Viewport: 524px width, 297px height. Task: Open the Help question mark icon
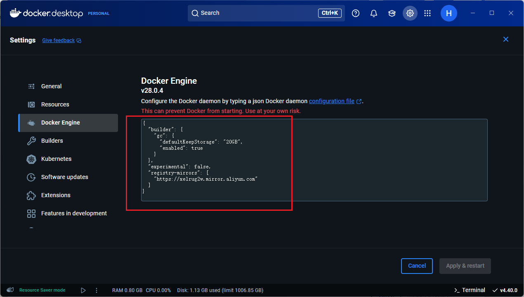[x=356, y=13]
